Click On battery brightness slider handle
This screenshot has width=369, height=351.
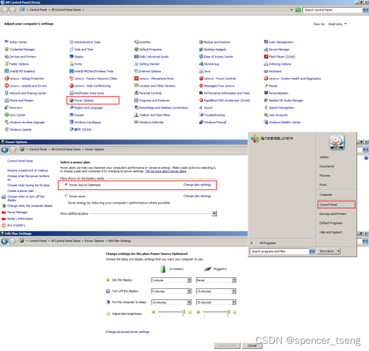[x=183, y=313]
